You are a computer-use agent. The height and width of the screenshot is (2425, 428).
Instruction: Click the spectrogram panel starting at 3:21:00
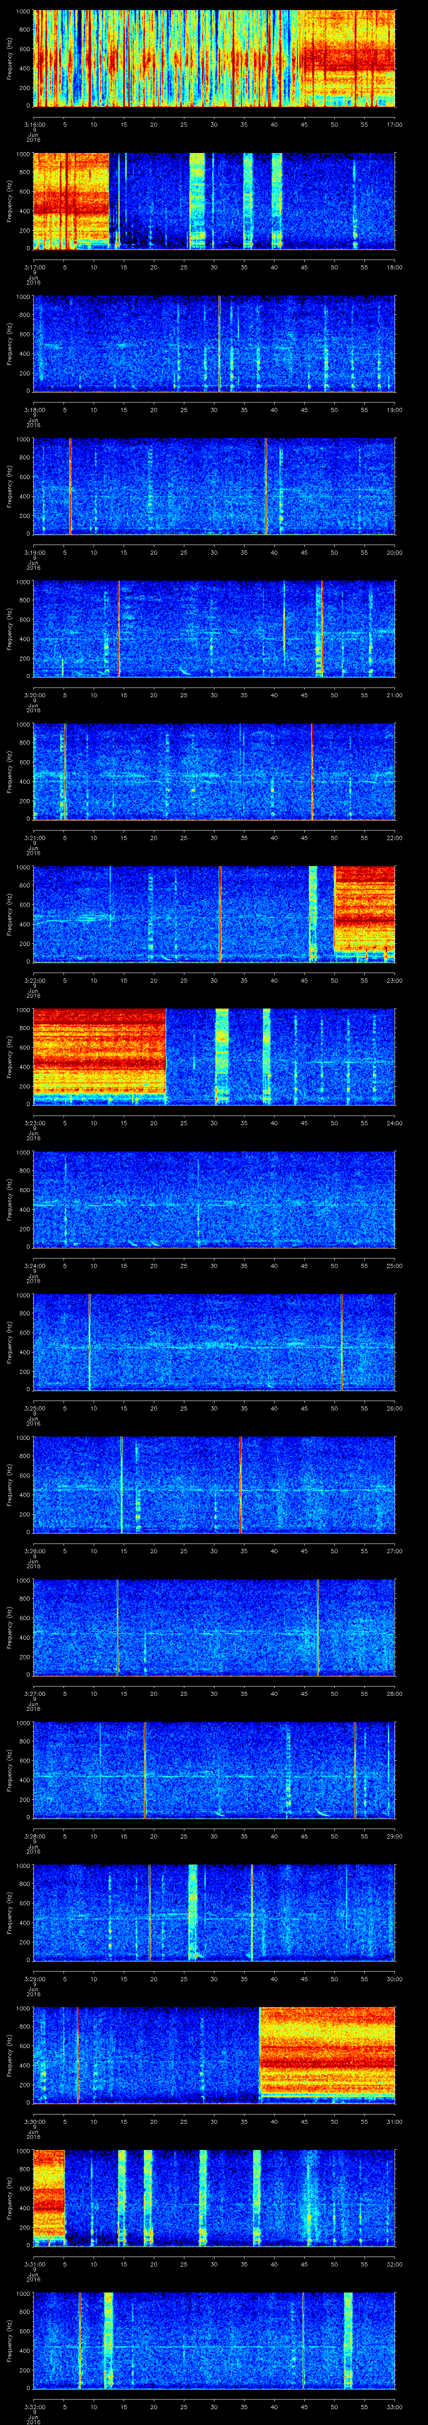(x=214, y=771)
